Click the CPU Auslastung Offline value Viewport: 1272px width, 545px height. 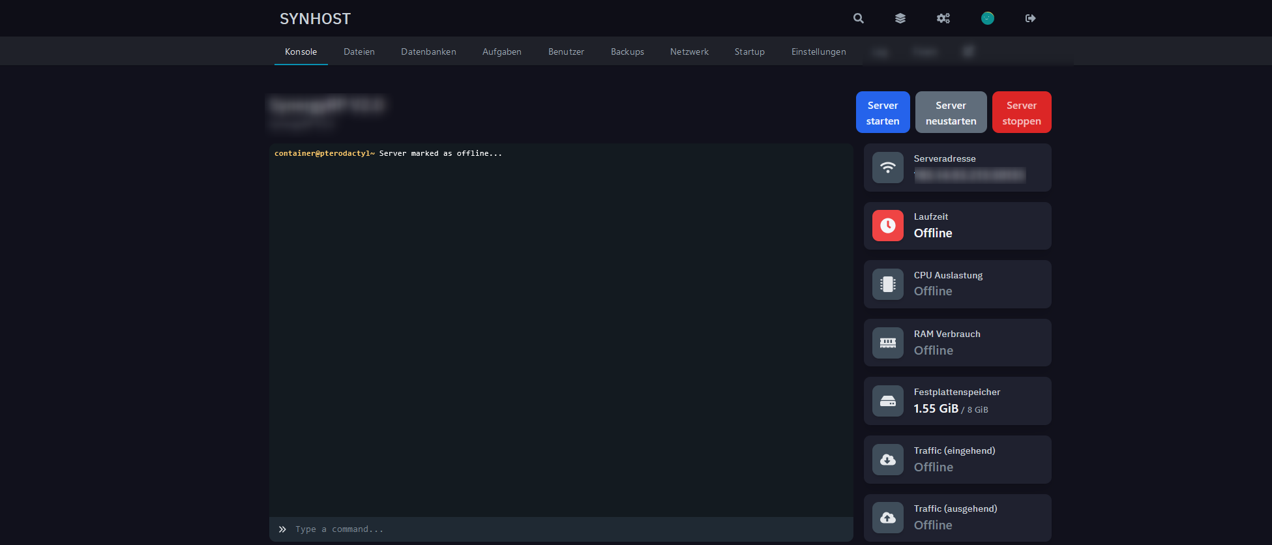point(933,291)
